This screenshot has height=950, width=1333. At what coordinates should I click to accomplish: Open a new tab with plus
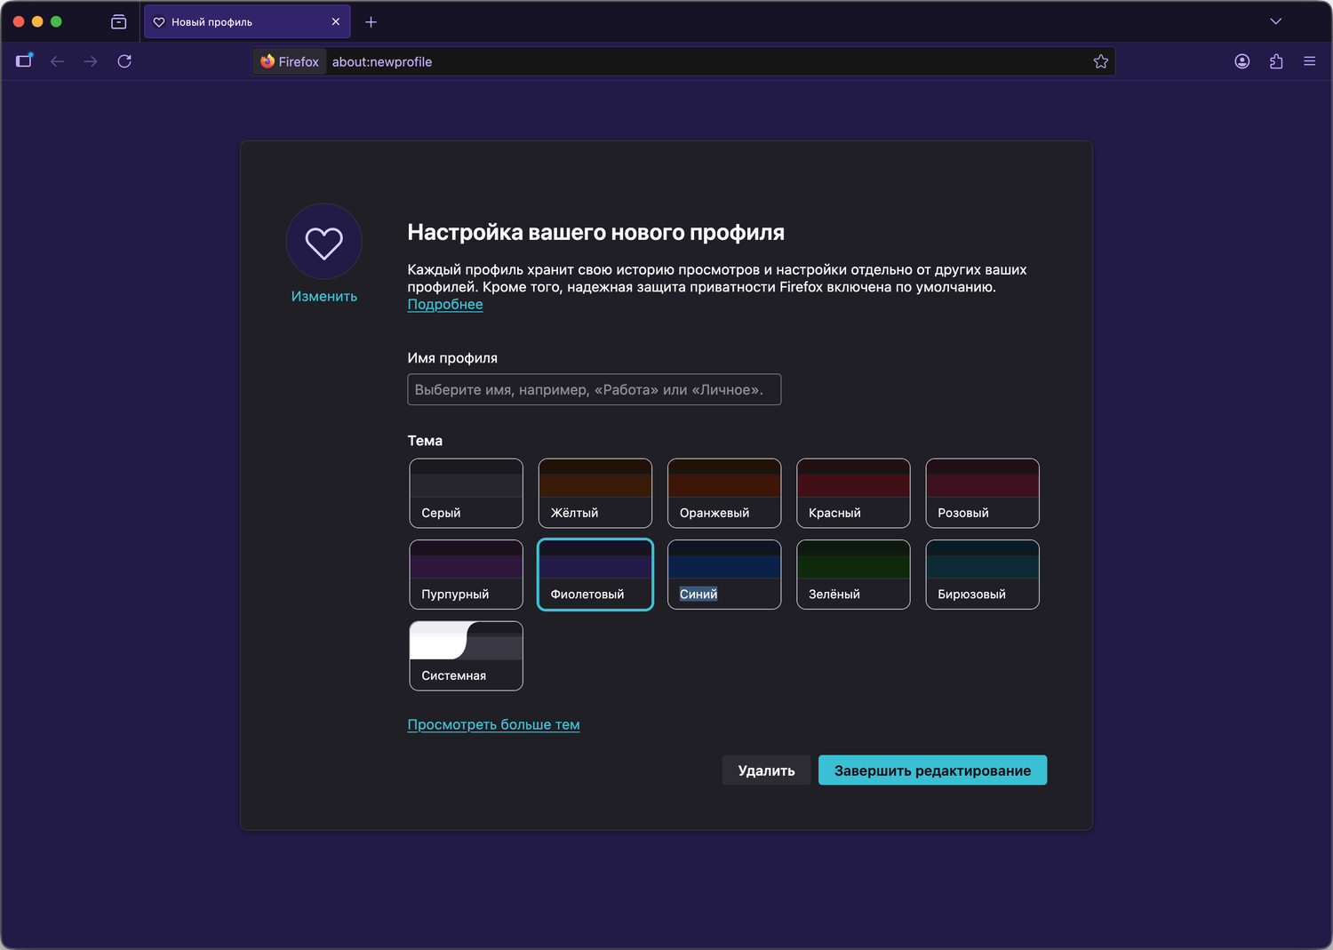click(x=371, y=22)
